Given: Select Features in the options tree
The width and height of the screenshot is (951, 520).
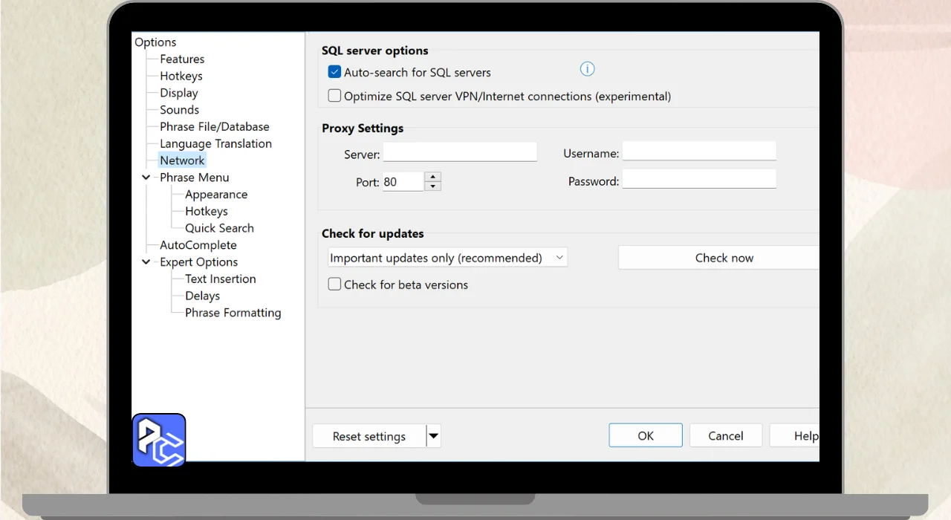Looking at the screenshot, I should 182,59.
